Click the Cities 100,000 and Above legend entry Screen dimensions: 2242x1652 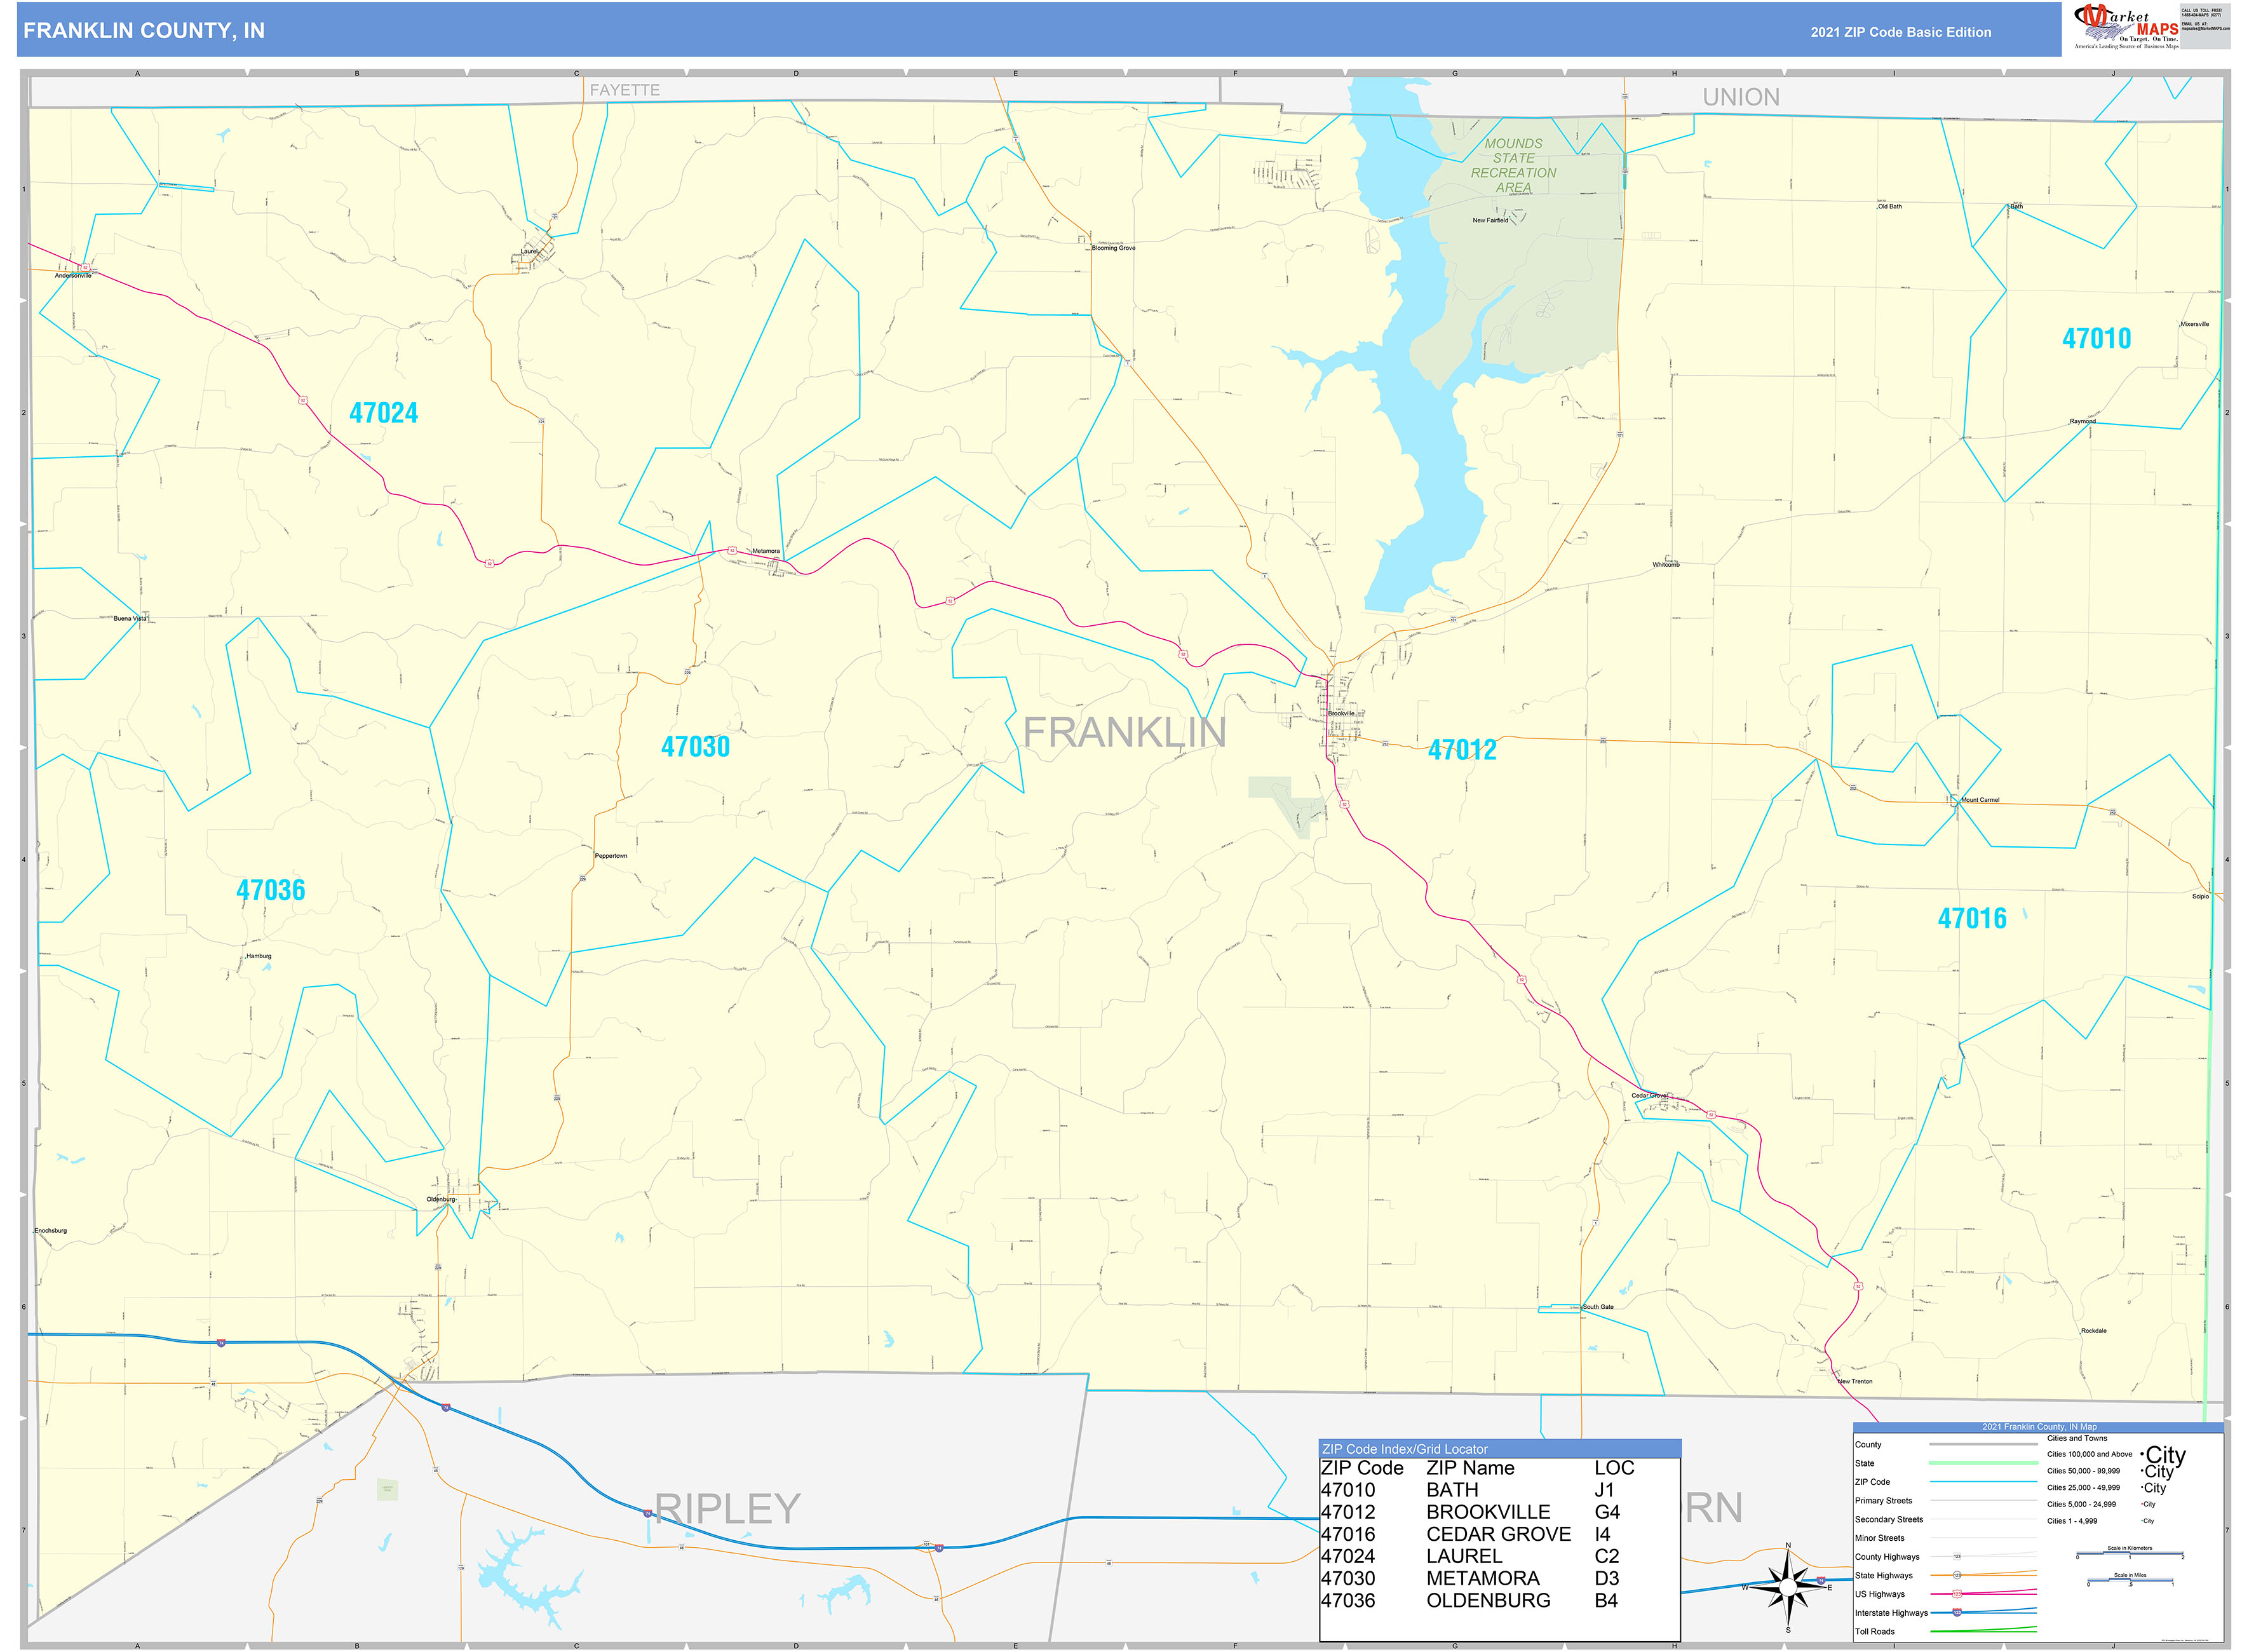(x=2090, y=1454)
